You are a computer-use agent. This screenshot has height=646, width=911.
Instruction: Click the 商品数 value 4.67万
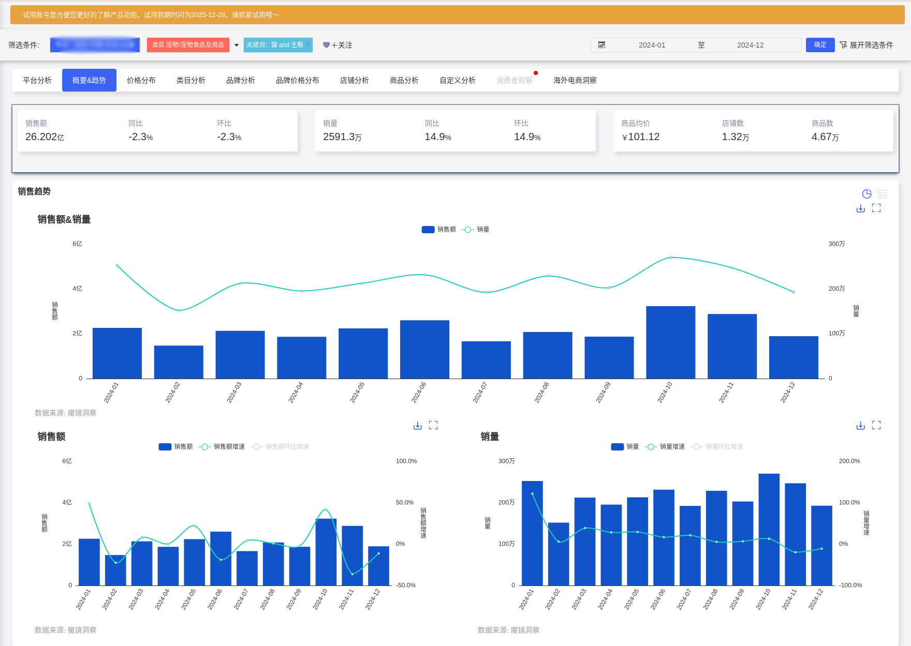click(825, 137)
